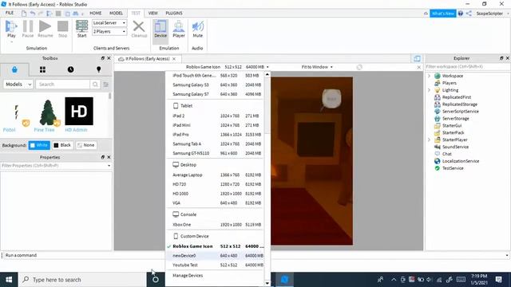Screen dimensions: 511x287
Task: Open the 2 Players dropdown
Action: click(109, 32)
